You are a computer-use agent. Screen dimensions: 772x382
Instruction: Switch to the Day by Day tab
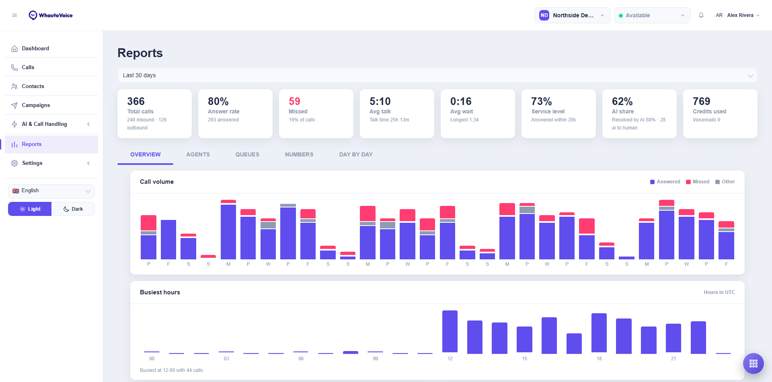pyautogui.click(x=356, y=154)
